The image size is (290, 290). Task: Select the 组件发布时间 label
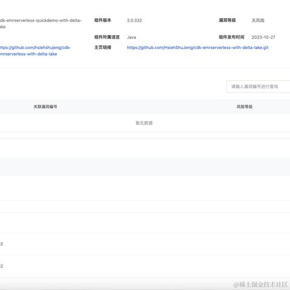231,37
